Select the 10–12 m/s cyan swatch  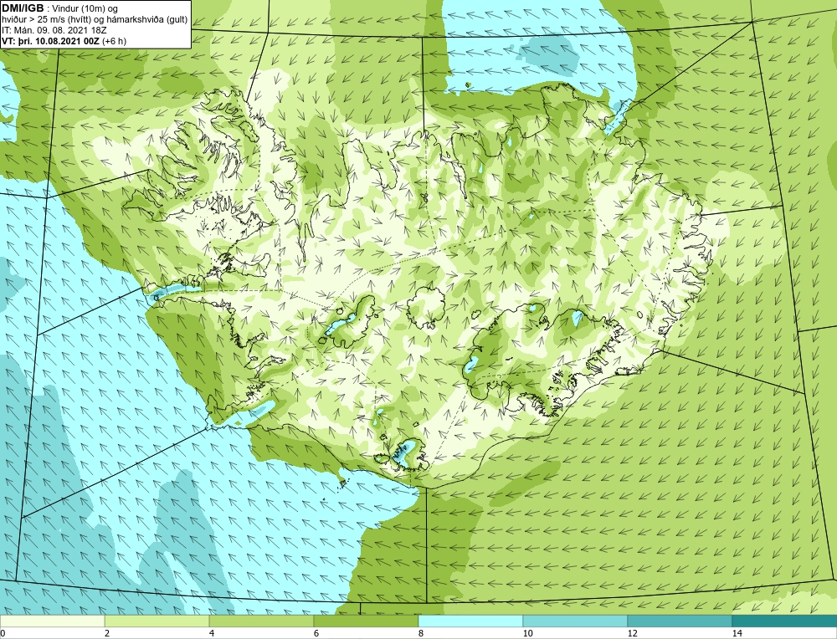576,621
